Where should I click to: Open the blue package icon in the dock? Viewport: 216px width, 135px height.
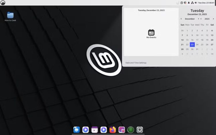click(76, 130)
